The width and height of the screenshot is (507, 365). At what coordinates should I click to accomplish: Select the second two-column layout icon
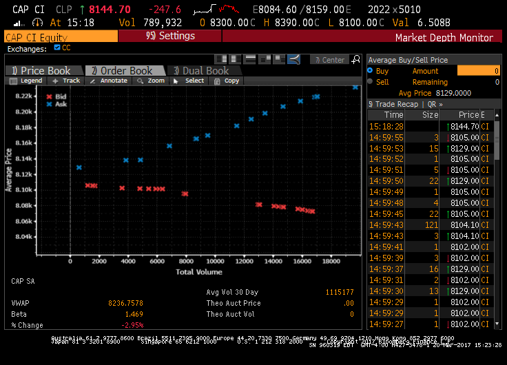(236, 59)
